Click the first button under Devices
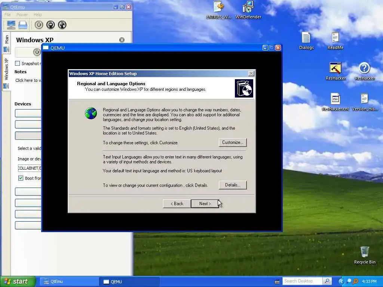The height and width of the screenshot is (287, 383). point(28,113)
